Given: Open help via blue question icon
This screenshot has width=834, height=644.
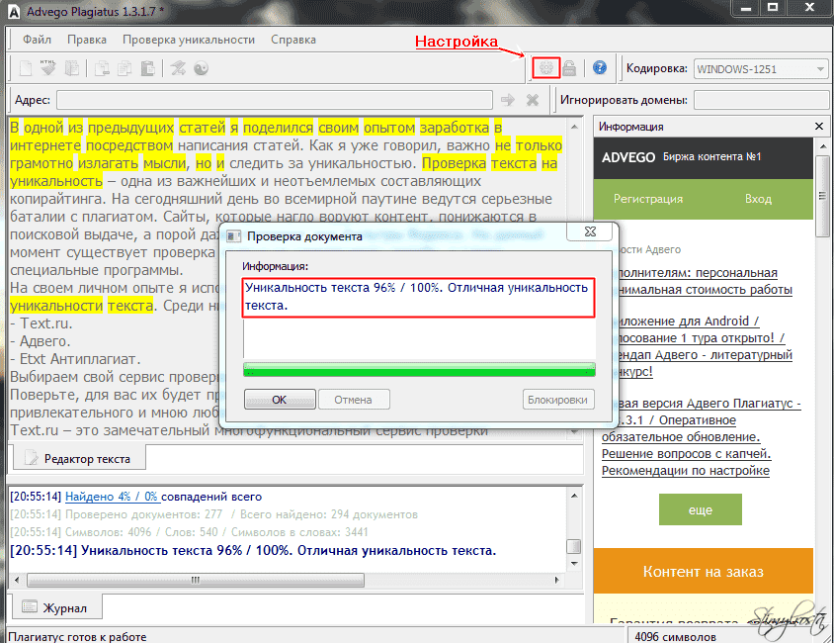Looking at the screenshot, I should pyautogui.click(x=600, y=67).
